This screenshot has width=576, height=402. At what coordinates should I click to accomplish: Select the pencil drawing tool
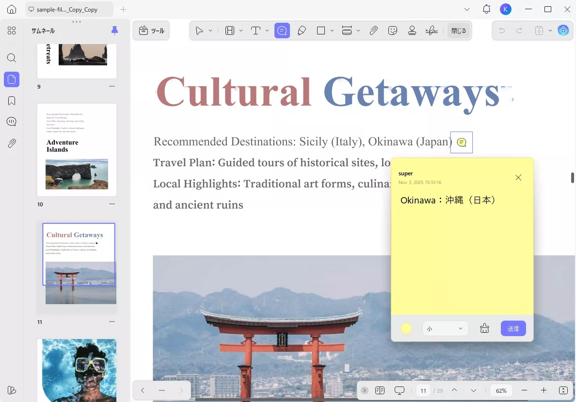(x=302, y=31)
